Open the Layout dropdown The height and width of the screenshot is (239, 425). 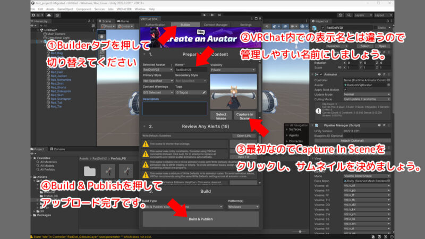click(x=382, y=15)
